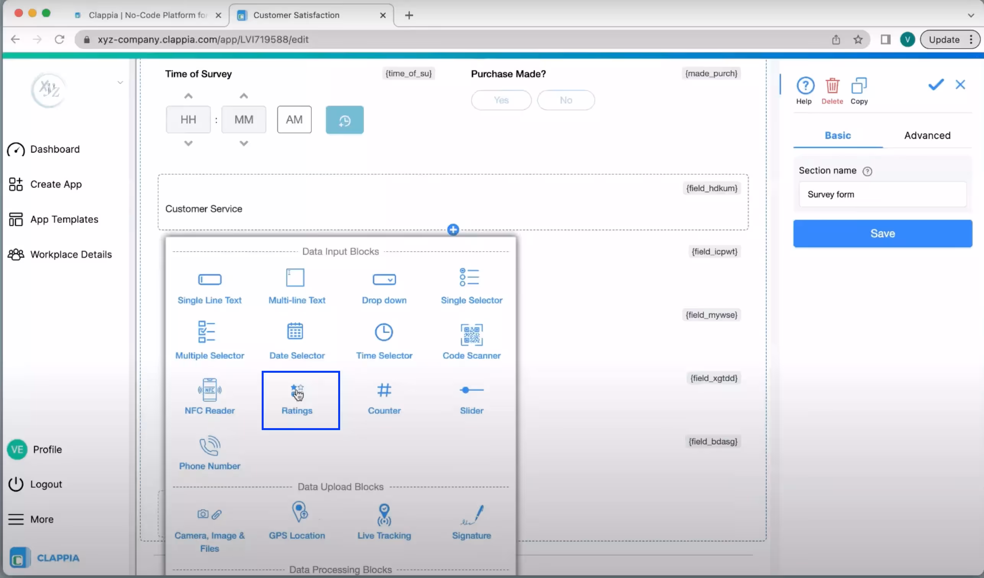The height and width of the screenshot is (578, 984).
Task: Select Yes for Purchase Made
Action: tap(501, 100)
